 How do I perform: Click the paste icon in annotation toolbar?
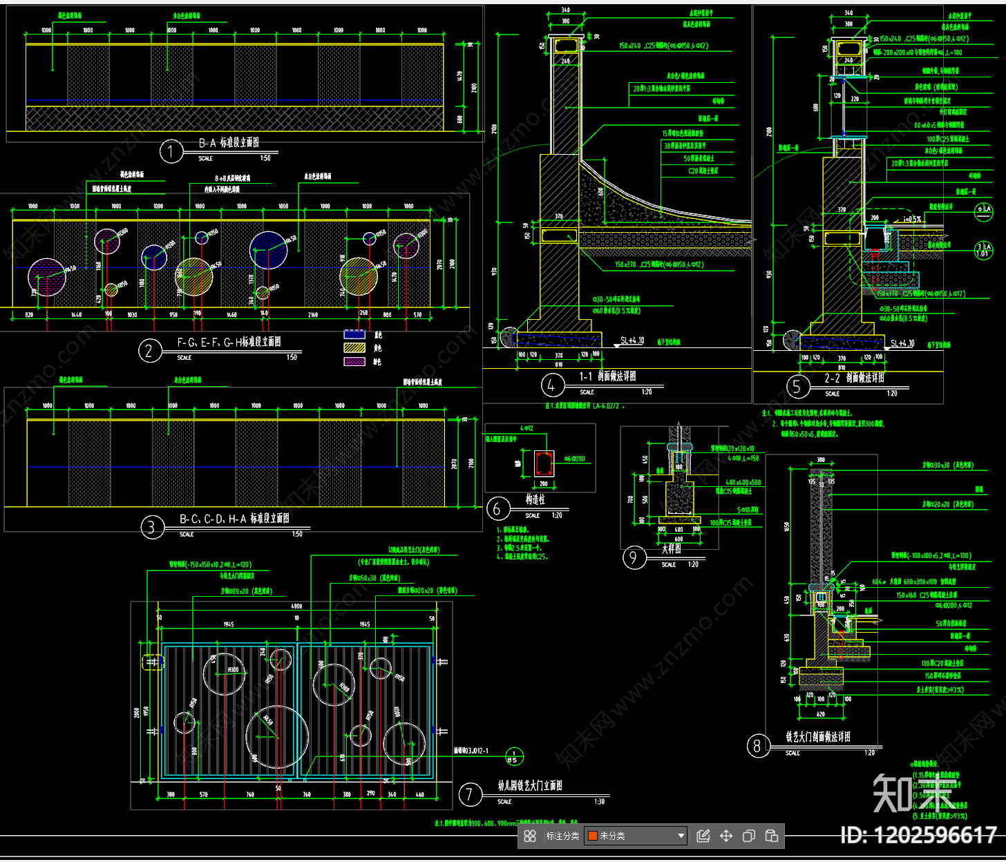(772, 836)
